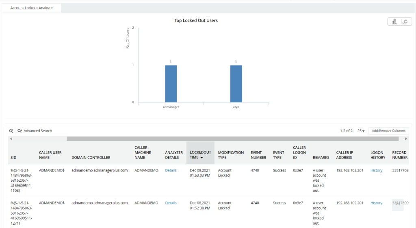416x228 pixels.
Task: Click the quick search magnifier icon
Action: [x=11, y=131]
